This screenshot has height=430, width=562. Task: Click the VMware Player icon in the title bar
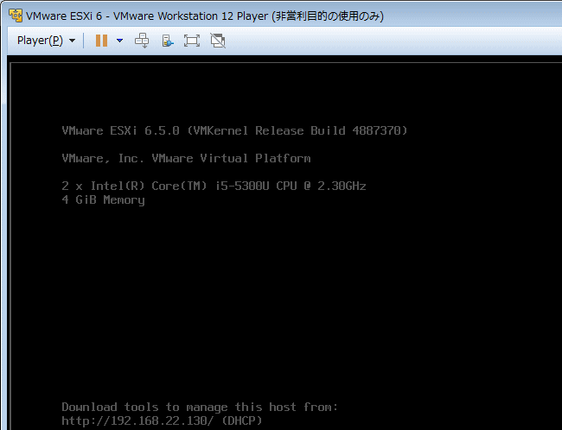[x=16, y=16]
